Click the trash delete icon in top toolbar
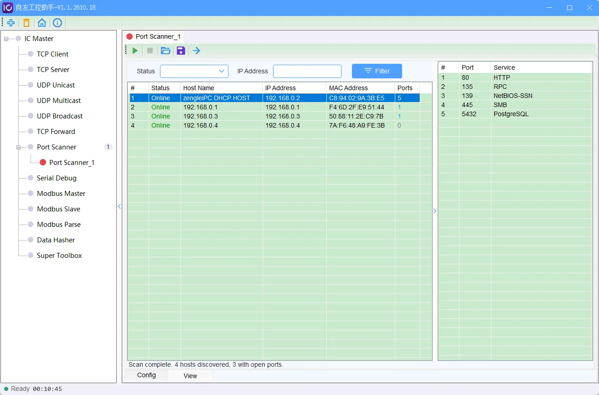This screenshot has height=395, width=599. [26, 23]
